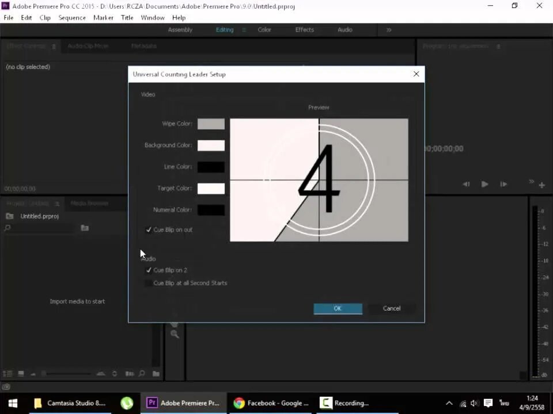This screenshot has height=414, width=553.
Task: Open the taskbar Action Center notifications icon
Action: point(488,403)
